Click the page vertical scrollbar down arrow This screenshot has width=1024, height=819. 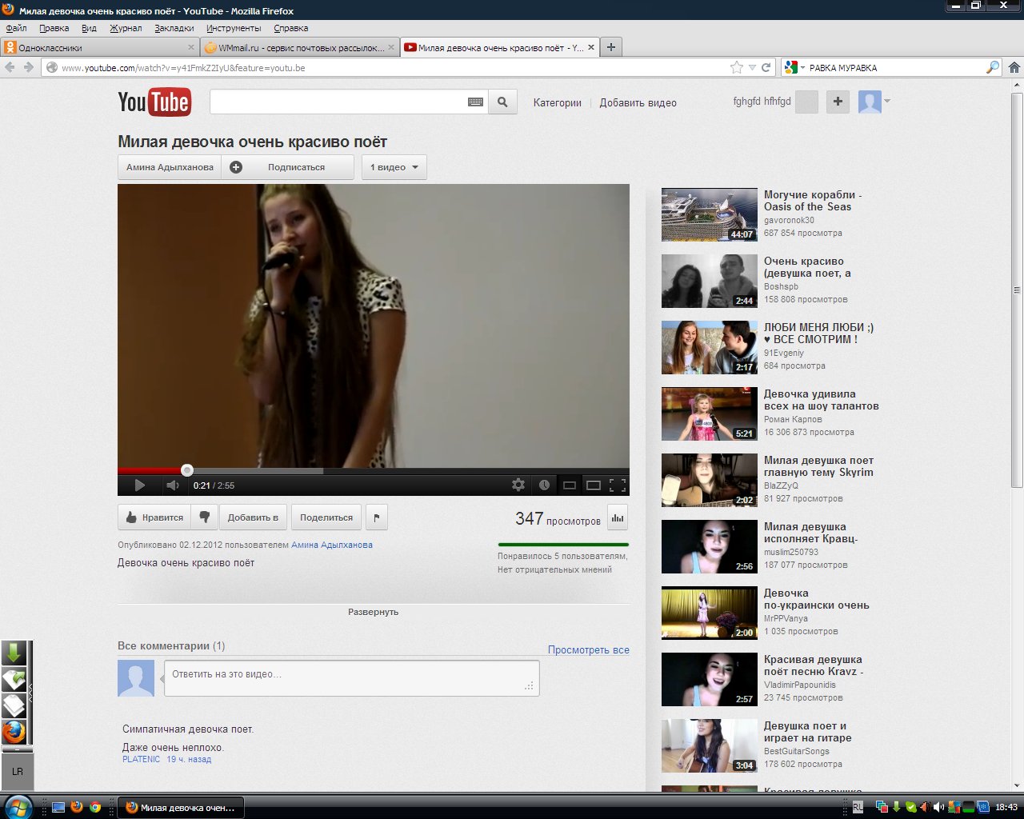(1017, 786)
